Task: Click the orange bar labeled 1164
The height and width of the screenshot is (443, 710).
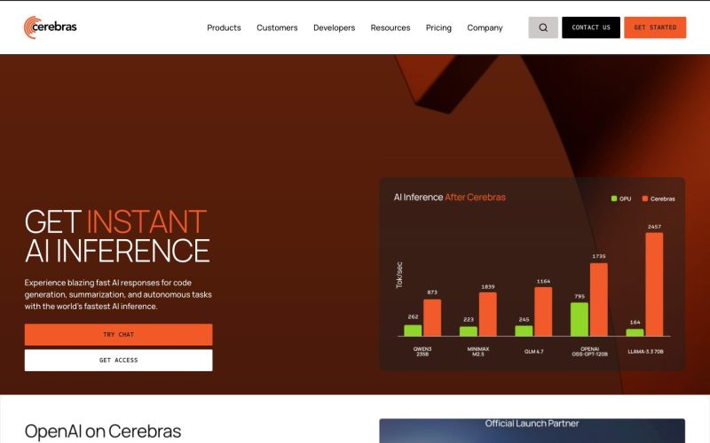Action: 543,312
